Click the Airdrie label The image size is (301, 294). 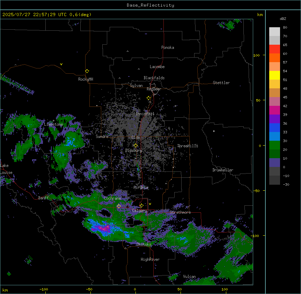141,188
